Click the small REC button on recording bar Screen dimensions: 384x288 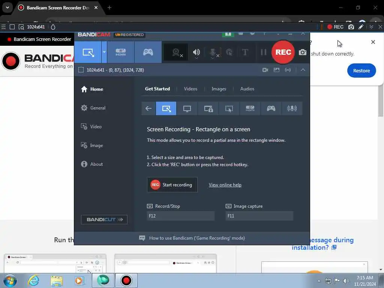tap(335, 27)
